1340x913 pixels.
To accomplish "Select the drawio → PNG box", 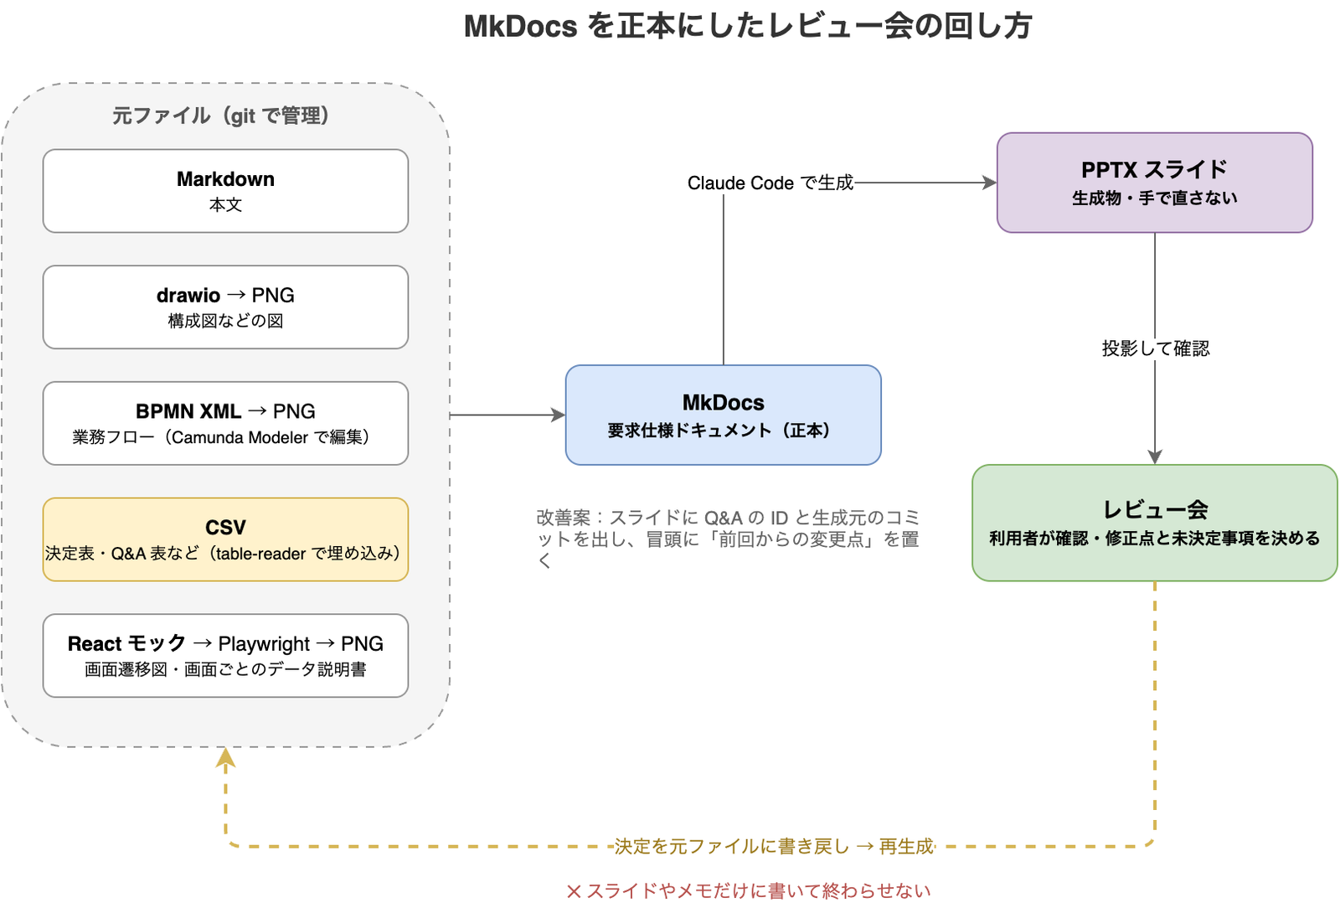I will pos(225,307).
